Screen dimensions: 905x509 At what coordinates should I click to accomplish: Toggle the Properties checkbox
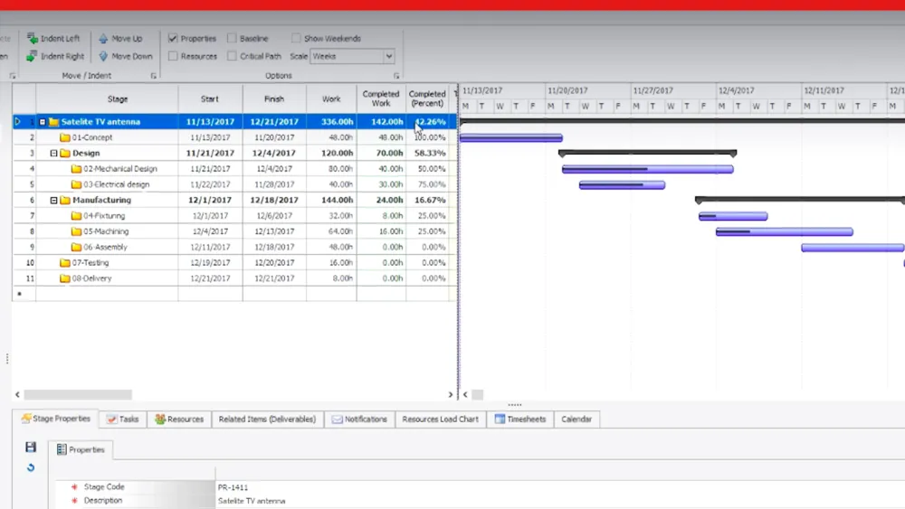(x=173, y=38)
